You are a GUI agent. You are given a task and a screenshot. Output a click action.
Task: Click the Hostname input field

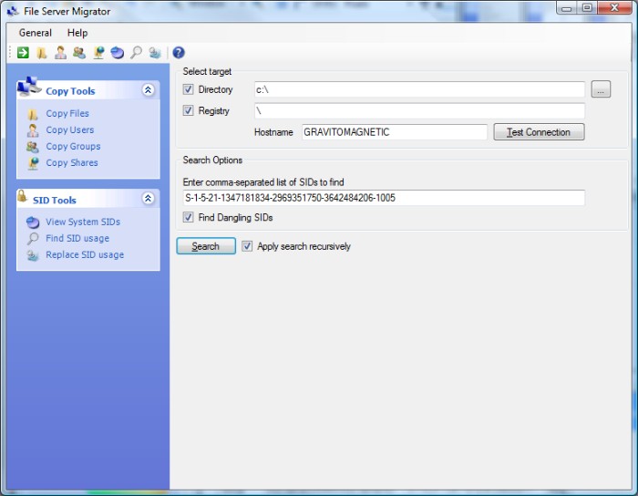tap(394, 132)
